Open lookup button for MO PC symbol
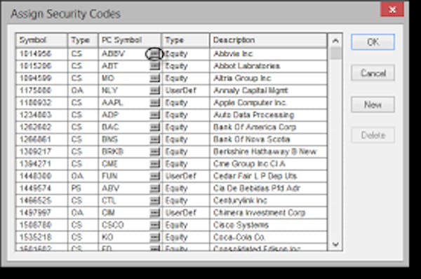This screenshot has height=279, width=421. [x=154, y=79]
